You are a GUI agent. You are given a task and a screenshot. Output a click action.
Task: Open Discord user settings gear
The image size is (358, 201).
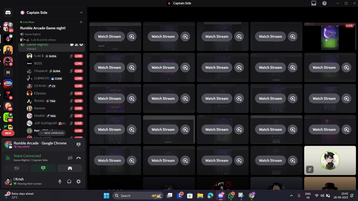(78, 181)
